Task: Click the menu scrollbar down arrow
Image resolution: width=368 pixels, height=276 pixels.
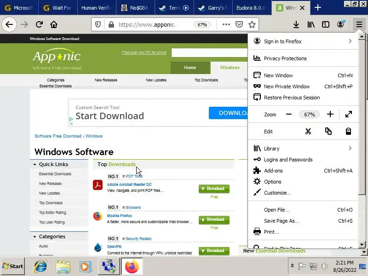Action: [x=362, y=245]
